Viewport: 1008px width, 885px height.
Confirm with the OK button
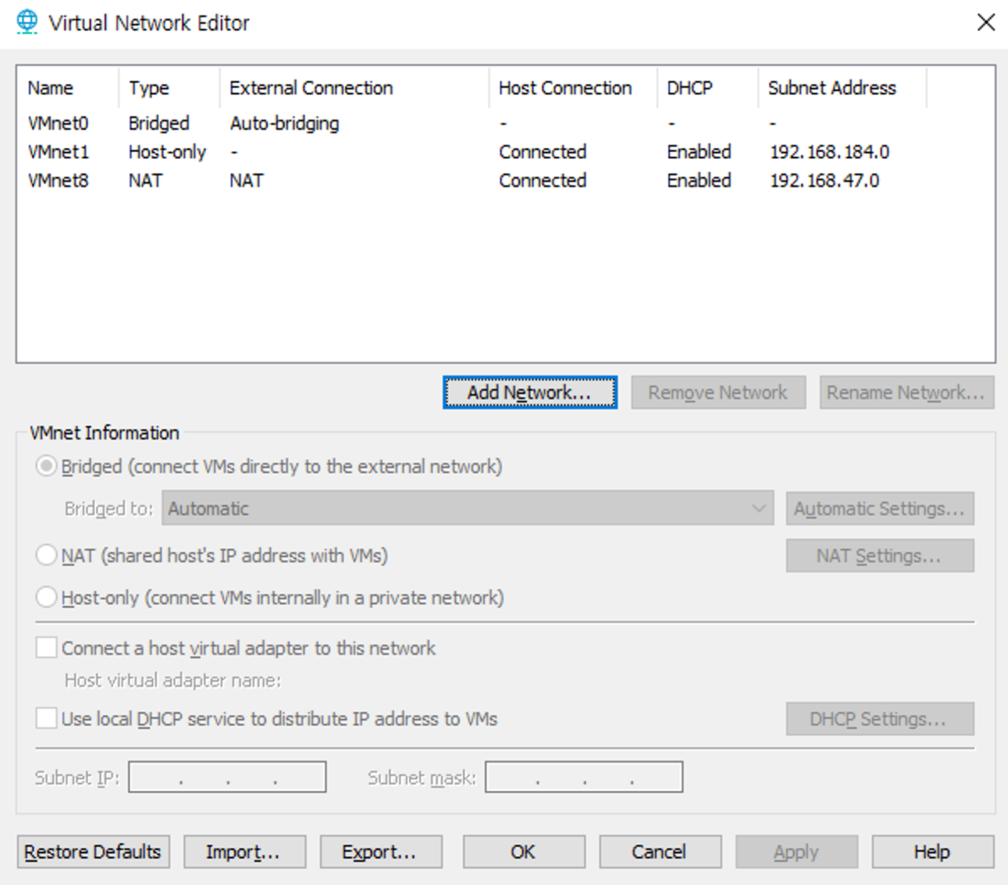click(x=524, y=852)
